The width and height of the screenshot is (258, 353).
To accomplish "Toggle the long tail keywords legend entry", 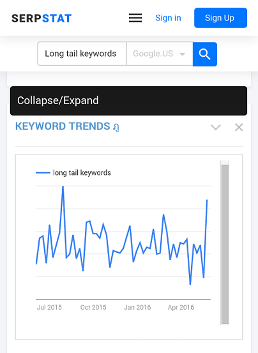I will coord(73,173).
